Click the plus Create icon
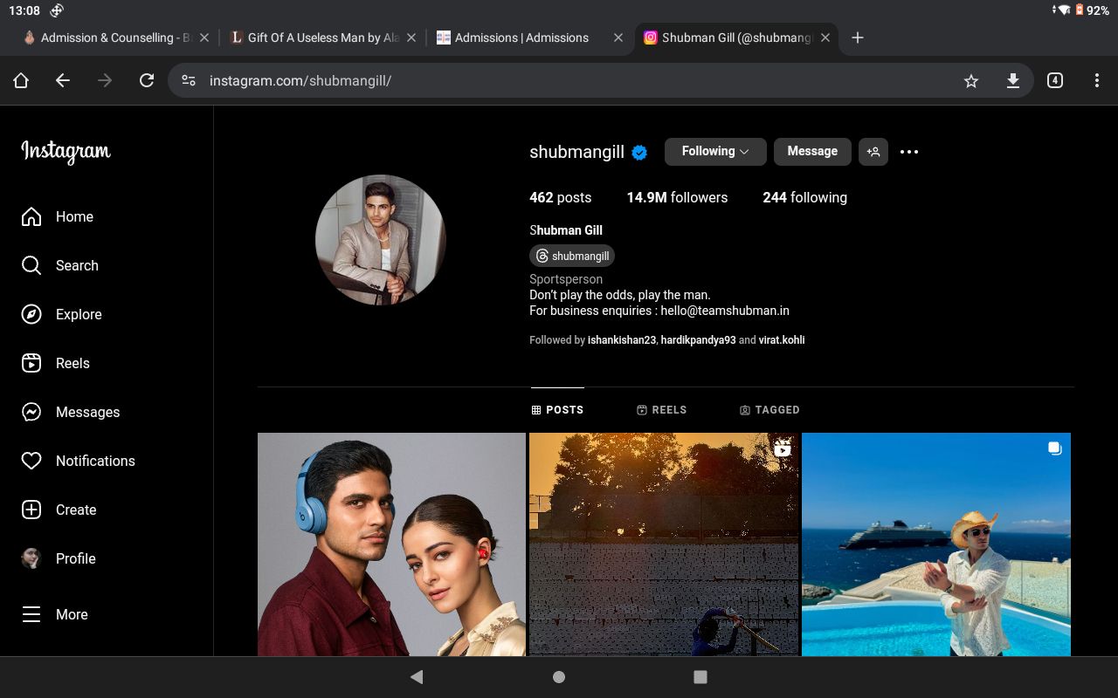 point(31,510)
